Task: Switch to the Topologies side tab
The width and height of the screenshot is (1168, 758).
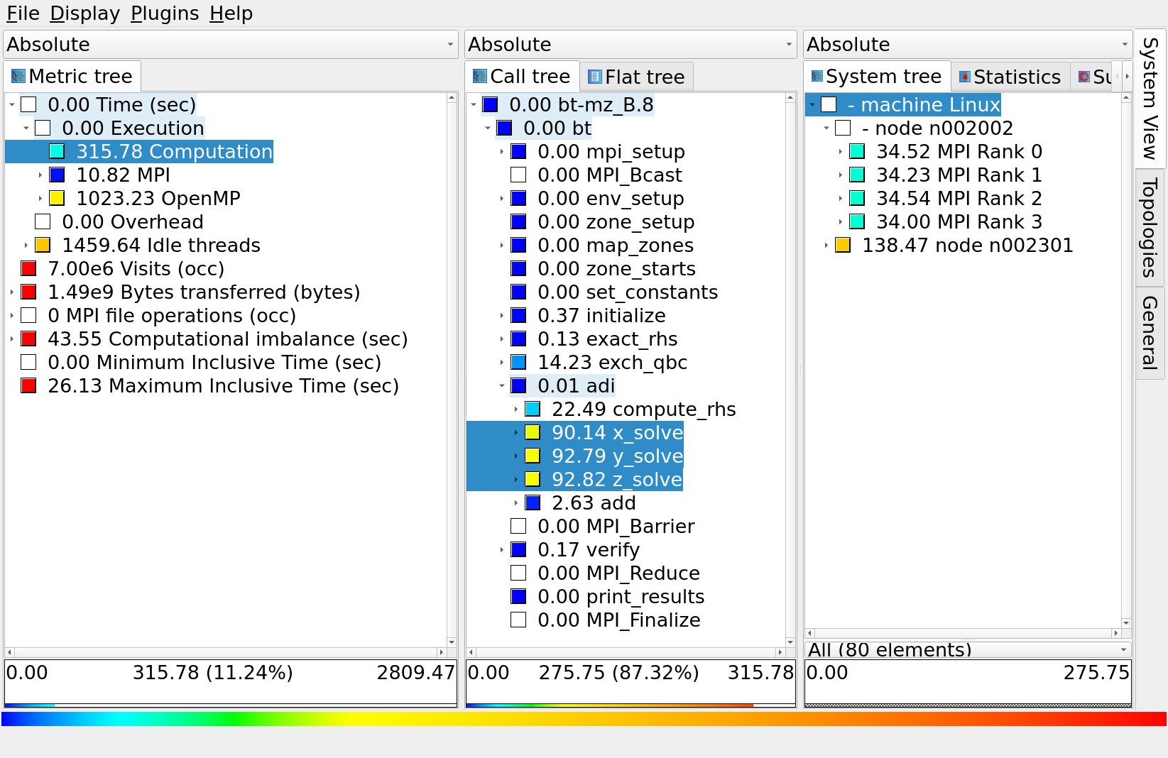Action: [1150, 227]
